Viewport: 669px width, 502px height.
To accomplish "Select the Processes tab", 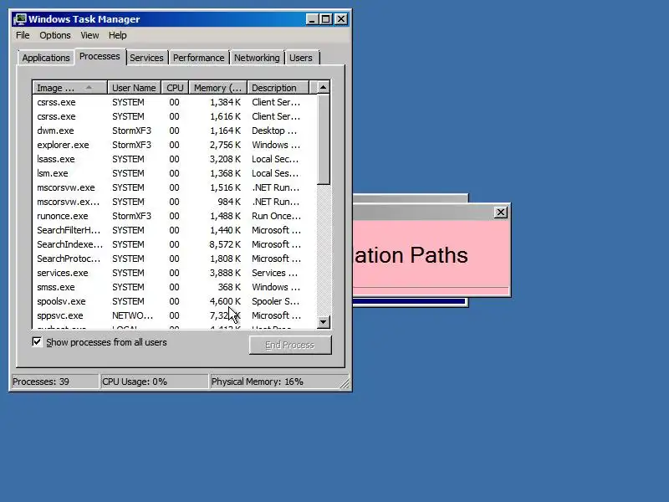I will [100, 56].
